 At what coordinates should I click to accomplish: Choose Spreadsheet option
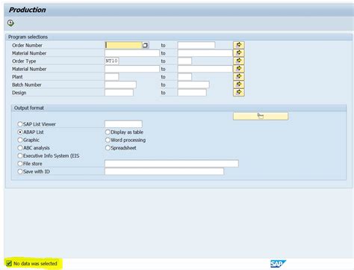(x=108, y=148)
